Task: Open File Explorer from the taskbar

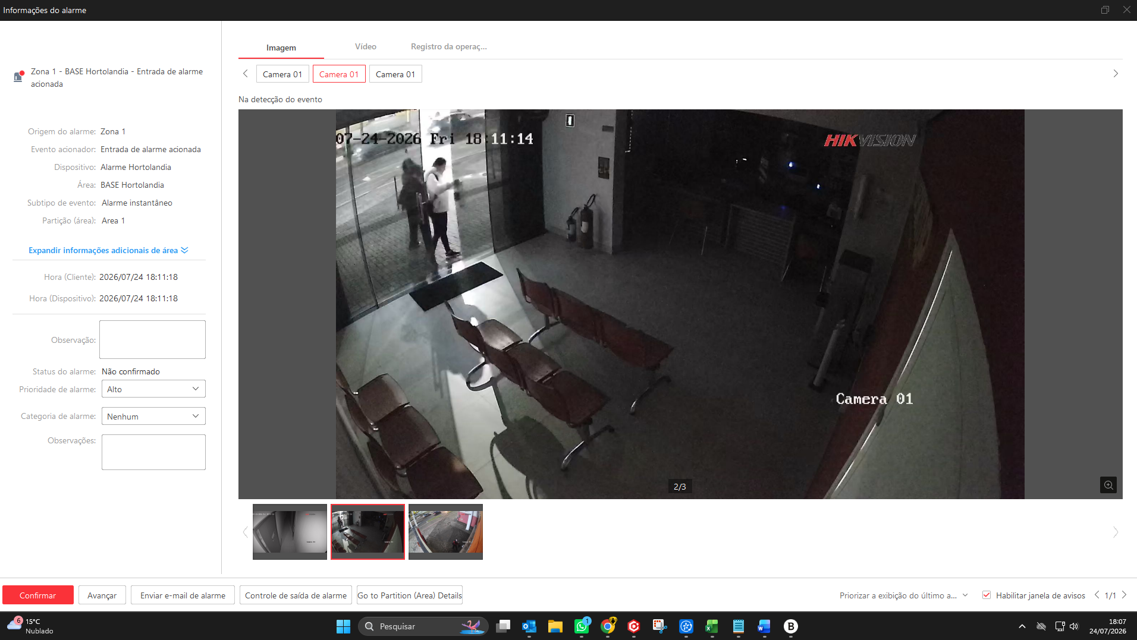Action: pos(555,626)
